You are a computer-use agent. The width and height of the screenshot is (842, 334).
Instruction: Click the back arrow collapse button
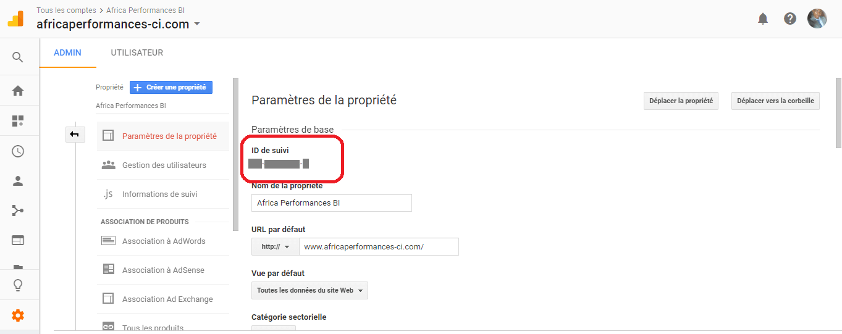tap(75, 134)
